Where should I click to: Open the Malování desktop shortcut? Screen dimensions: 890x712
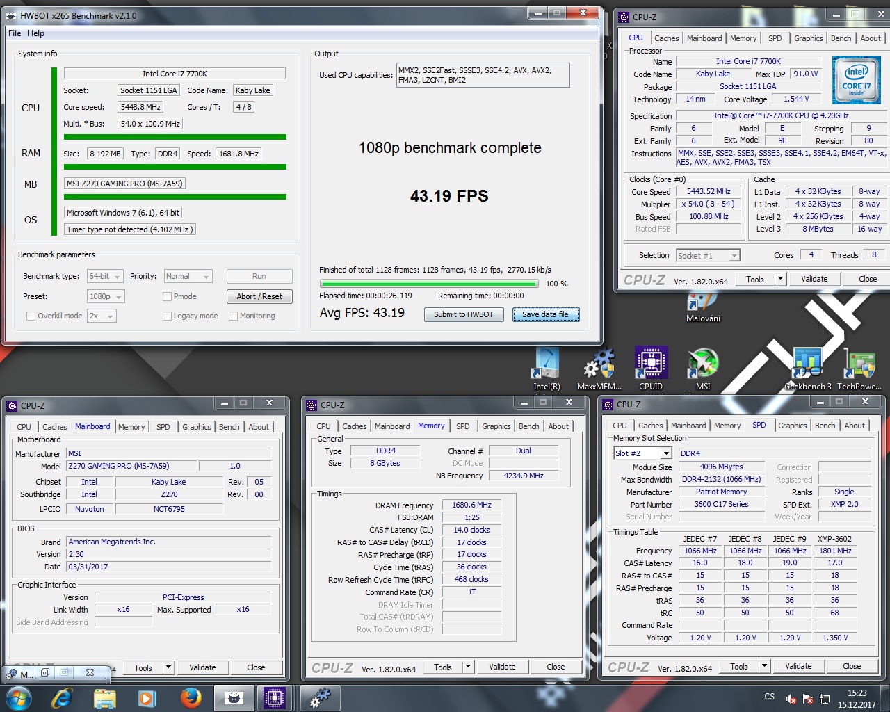[703, 306]
